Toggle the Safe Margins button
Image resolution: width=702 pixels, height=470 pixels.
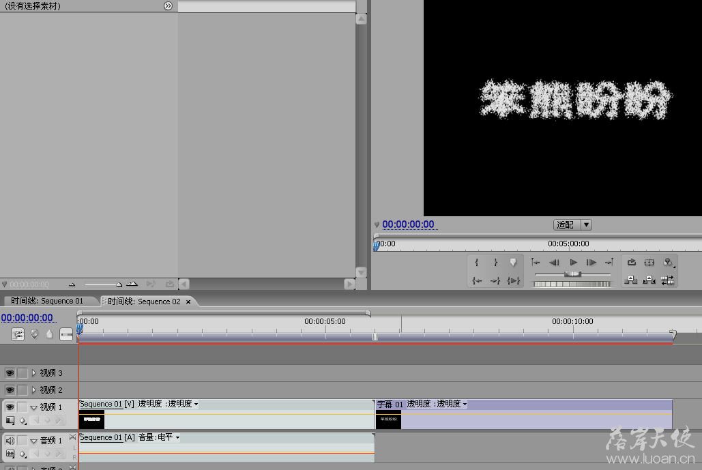[x=649, y=263]
